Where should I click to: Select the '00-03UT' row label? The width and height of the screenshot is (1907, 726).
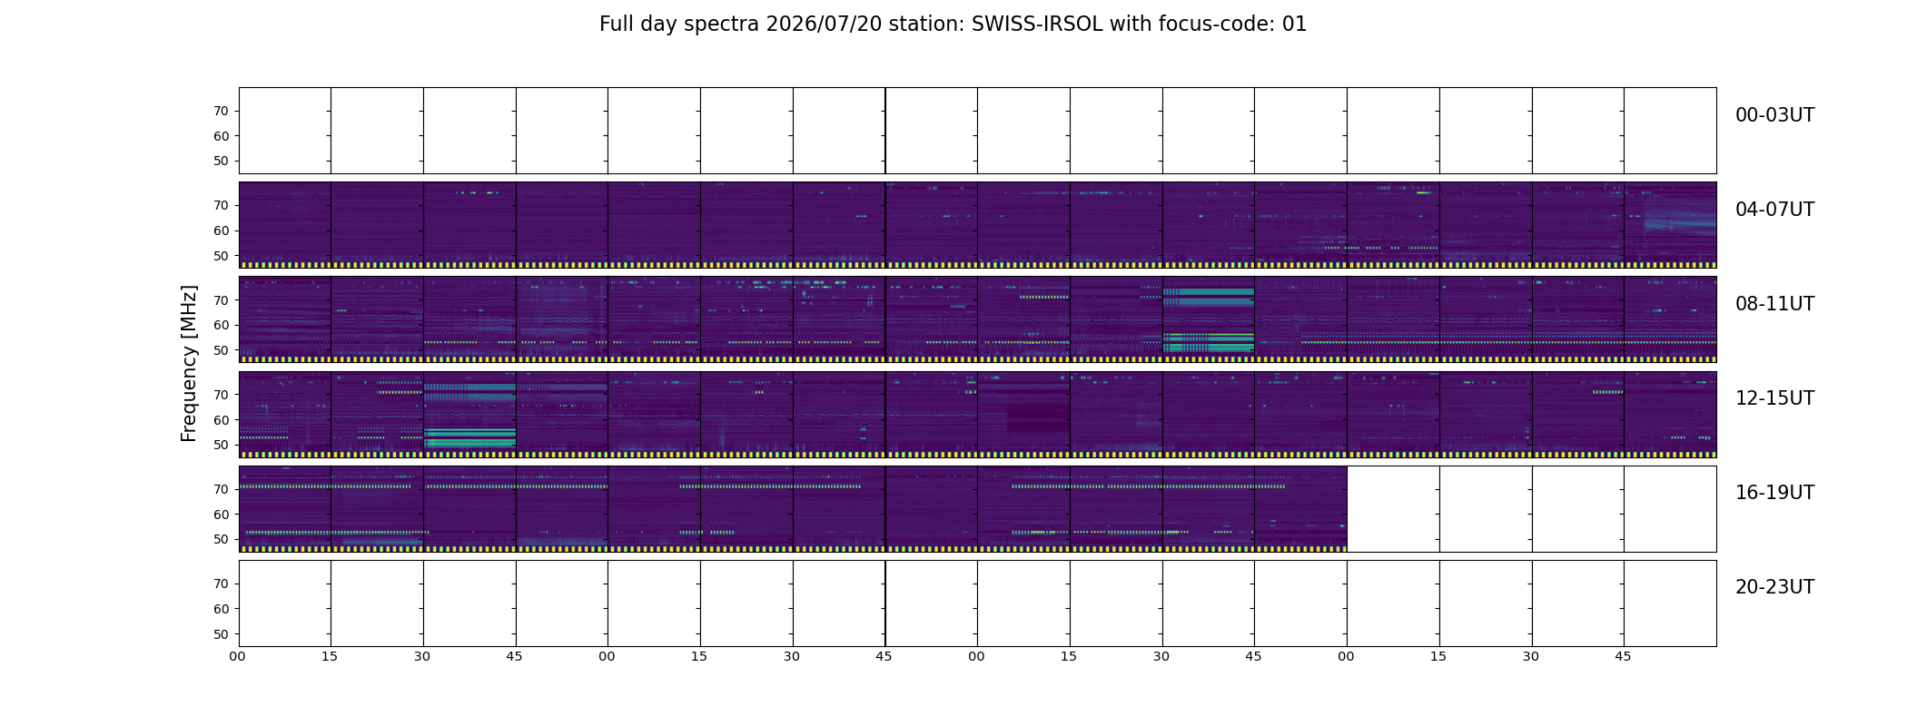(1774, 115)
